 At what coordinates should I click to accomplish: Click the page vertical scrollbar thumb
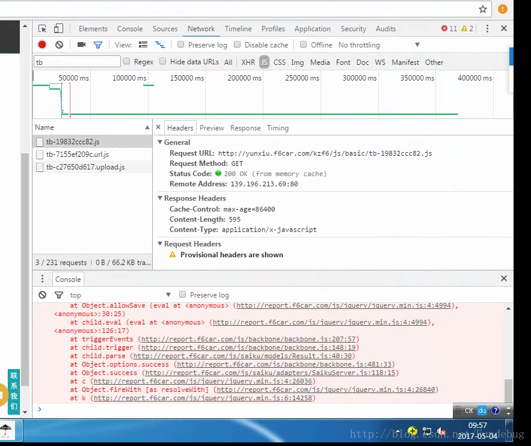point(25,269)
